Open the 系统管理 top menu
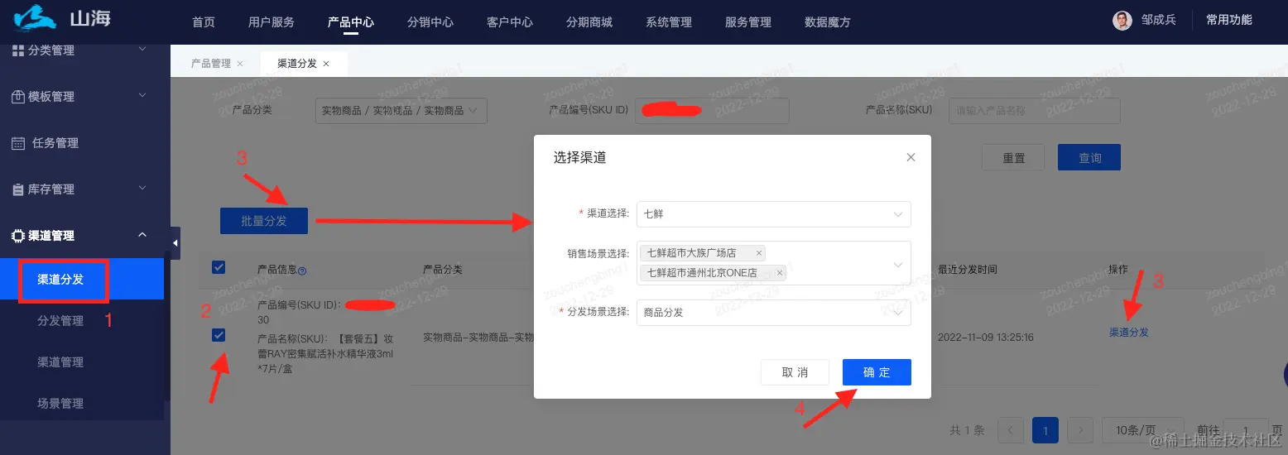The height and width of the screenshot is (455, 1288). (x=669, y=22)
